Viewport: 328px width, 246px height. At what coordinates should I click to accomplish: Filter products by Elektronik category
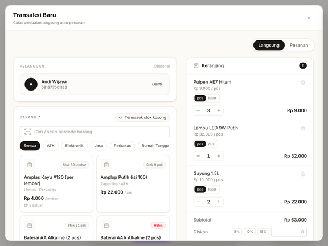pos(74,146)
